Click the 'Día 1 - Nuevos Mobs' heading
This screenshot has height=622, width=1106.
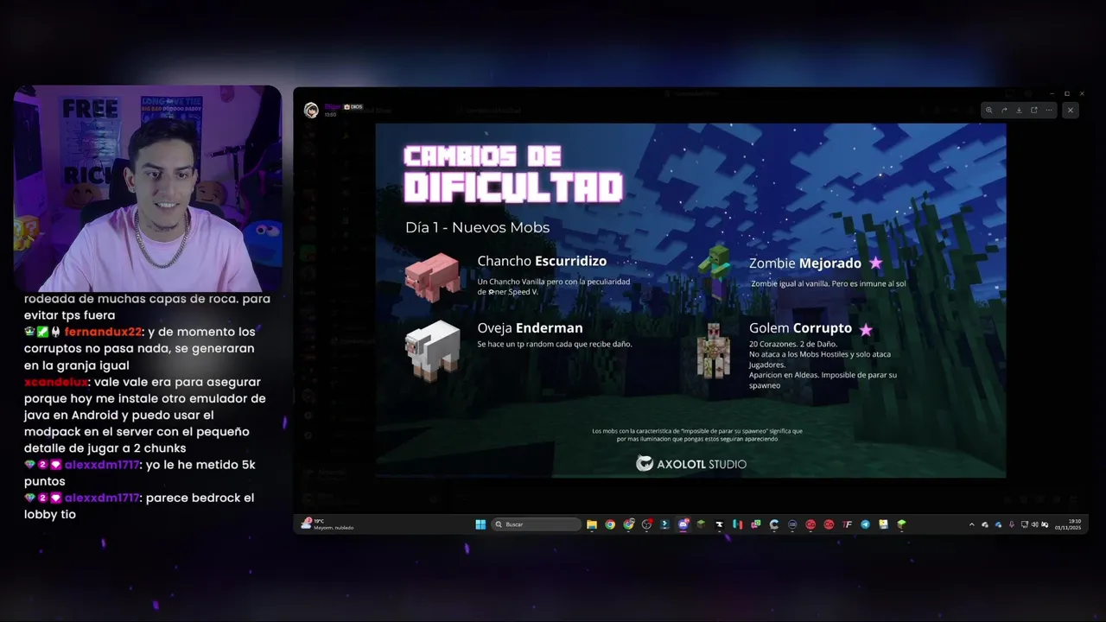click(x=477, y=227)
